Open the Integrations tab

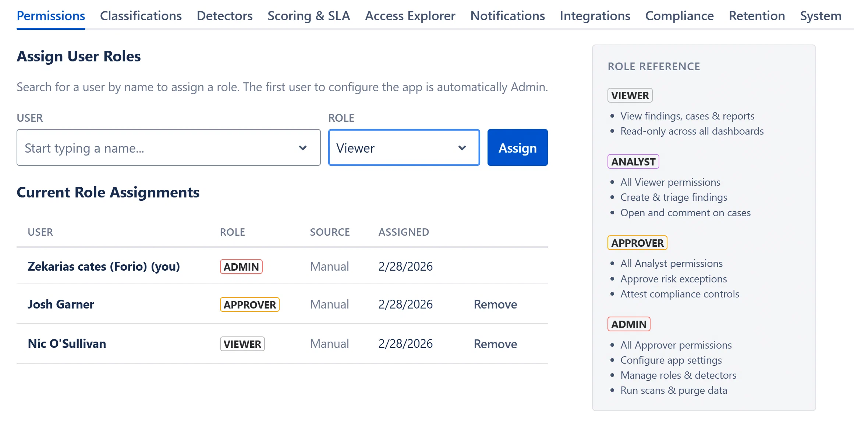[595, 16]
